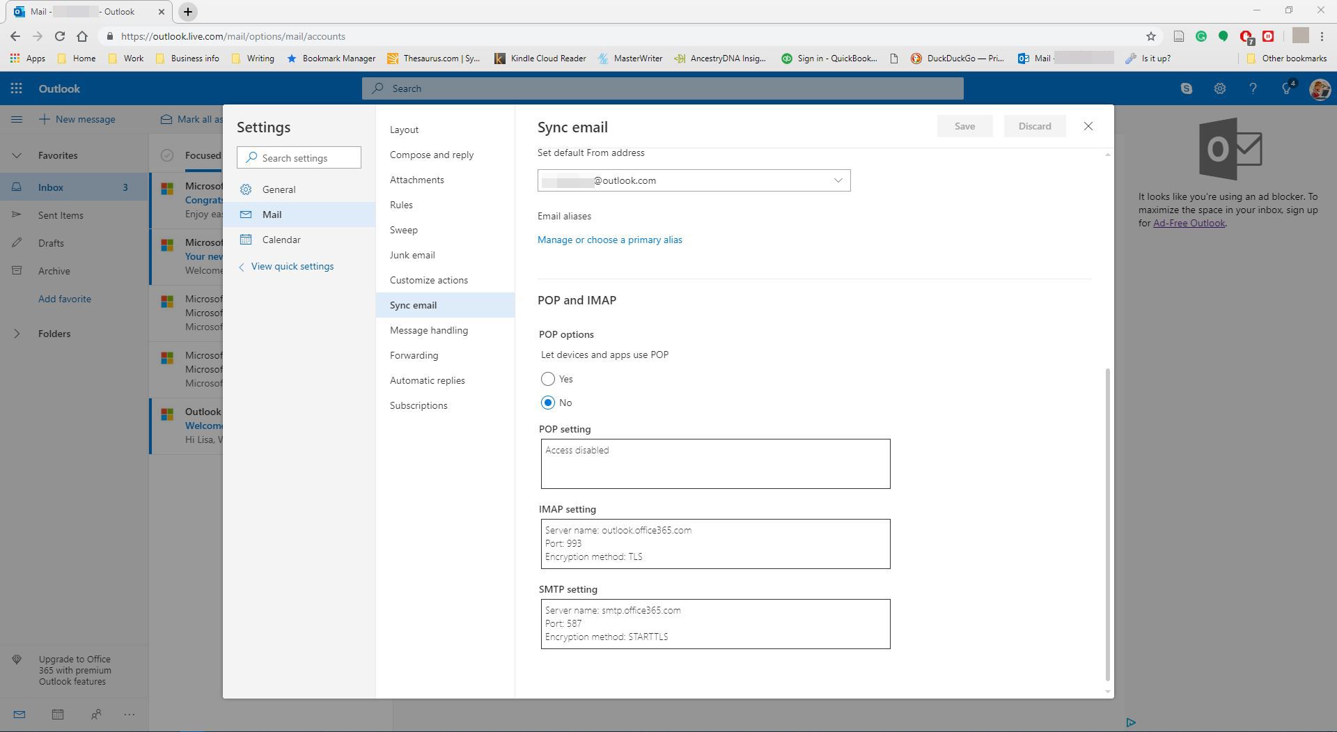Open the account profile picture menu

(1320, 88)
